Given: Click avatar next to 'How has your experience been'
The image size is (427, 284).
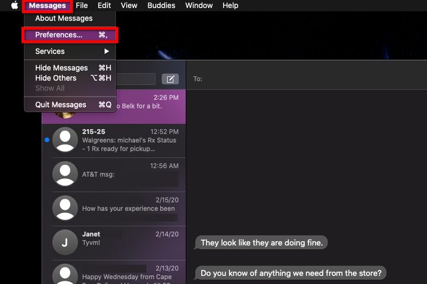Looking at the screenshot, I should (65, 208).
